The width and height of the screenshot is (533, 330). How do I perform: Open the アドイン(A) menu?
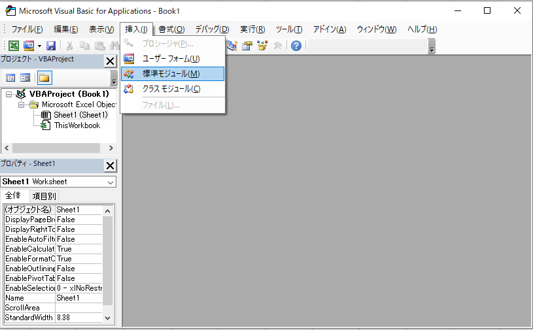point(330,29)
